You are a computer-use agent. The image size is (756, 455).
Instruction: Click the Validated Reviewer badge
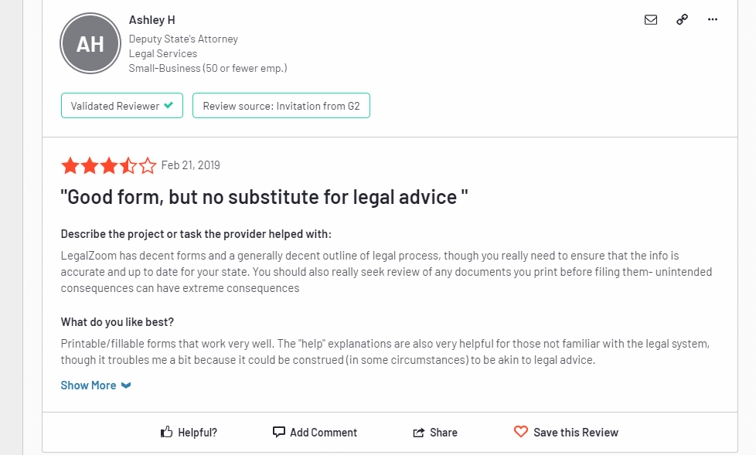[122, 106]
